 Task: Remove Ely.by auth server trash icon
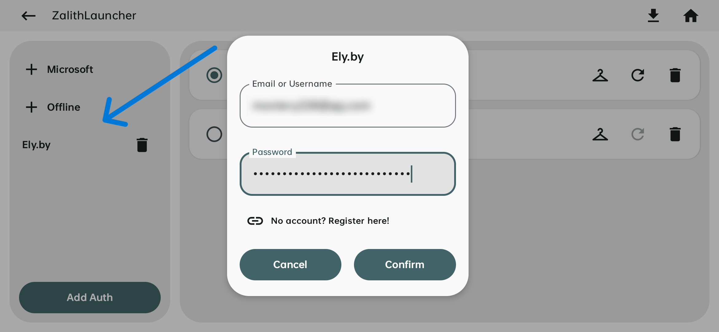(142, 145)
